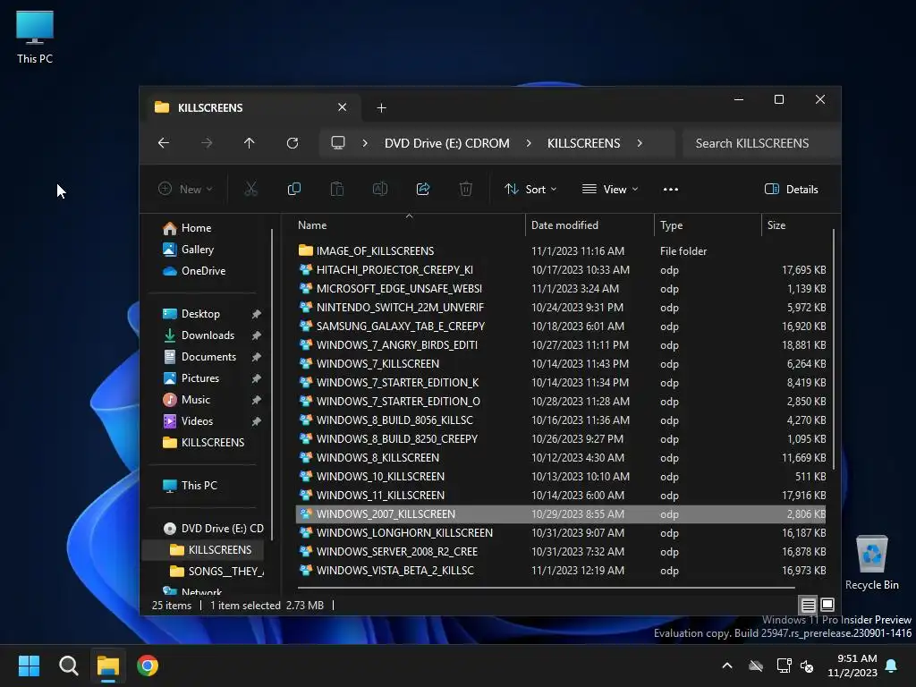The height and width of the screenshot is (687, 916).
Task: Open the New dropdown
Action: (185, 189)
